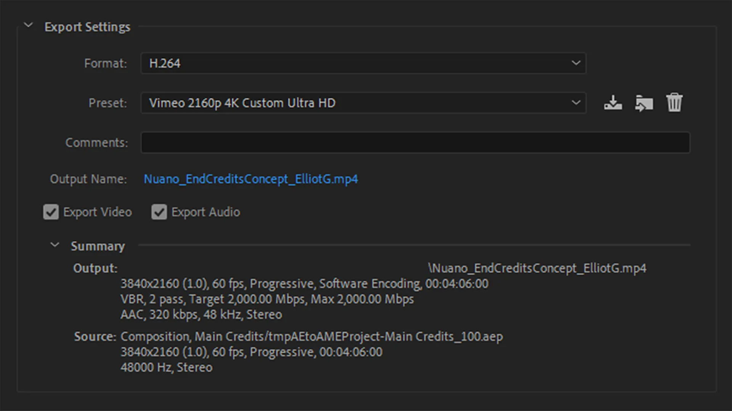This screenshot has width=732, height=411.
Task: Click the Import Preset icon
Action: pyautogui.click(x=644, y=103)
